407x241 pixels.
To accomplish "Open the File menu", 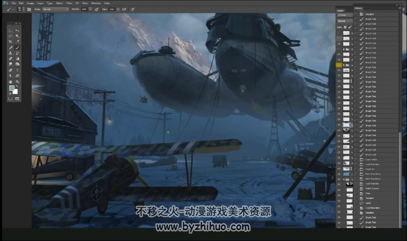I will pos(14,3).
